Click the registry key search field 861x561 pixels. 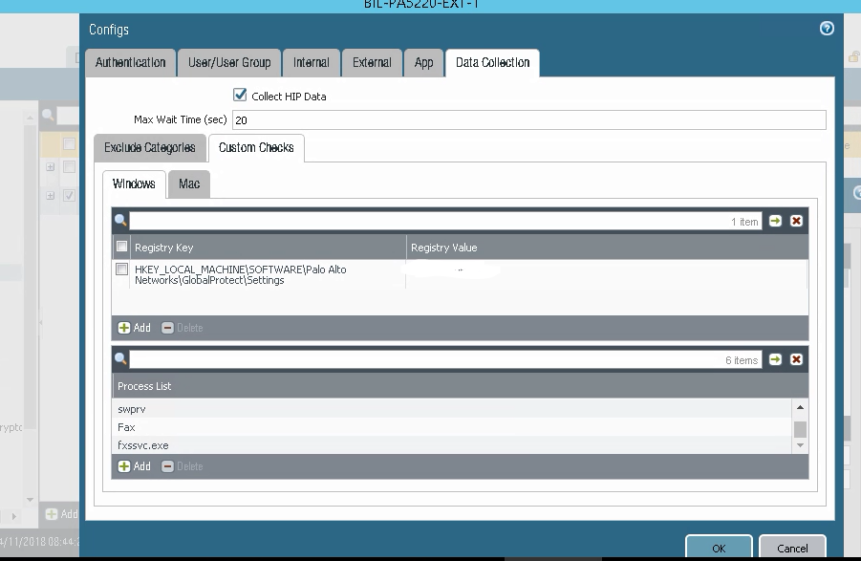click(445, 221)
